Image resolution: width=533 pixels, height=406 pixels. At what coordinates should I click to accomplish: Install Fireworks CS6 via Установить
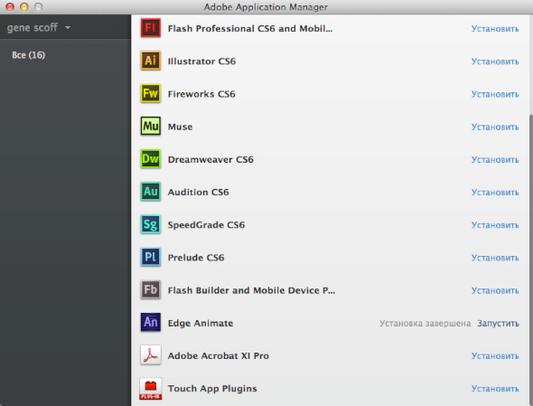495,94
